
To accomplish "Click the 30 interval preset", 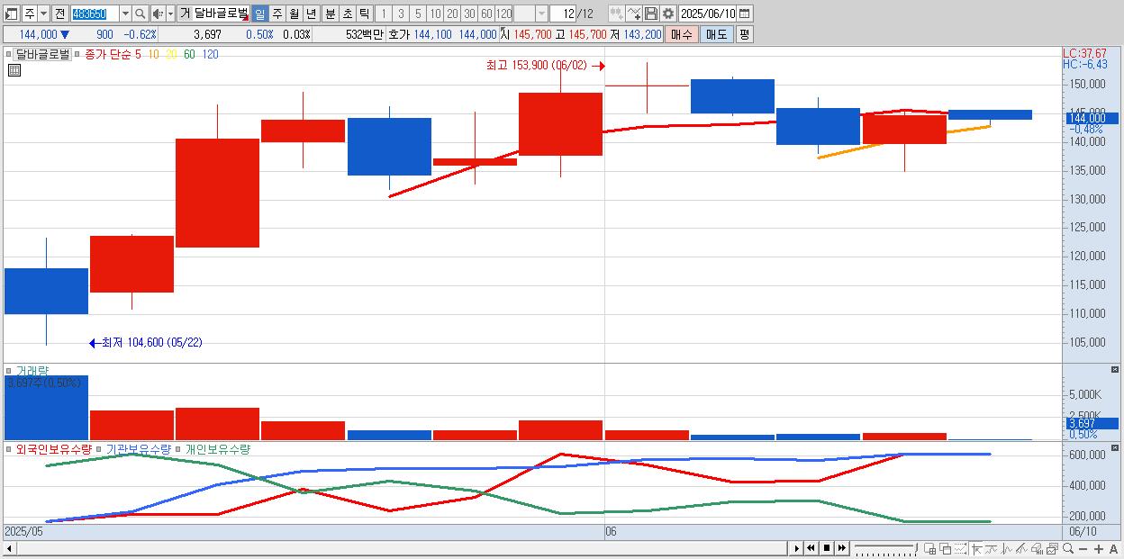I will pos(469,14).
